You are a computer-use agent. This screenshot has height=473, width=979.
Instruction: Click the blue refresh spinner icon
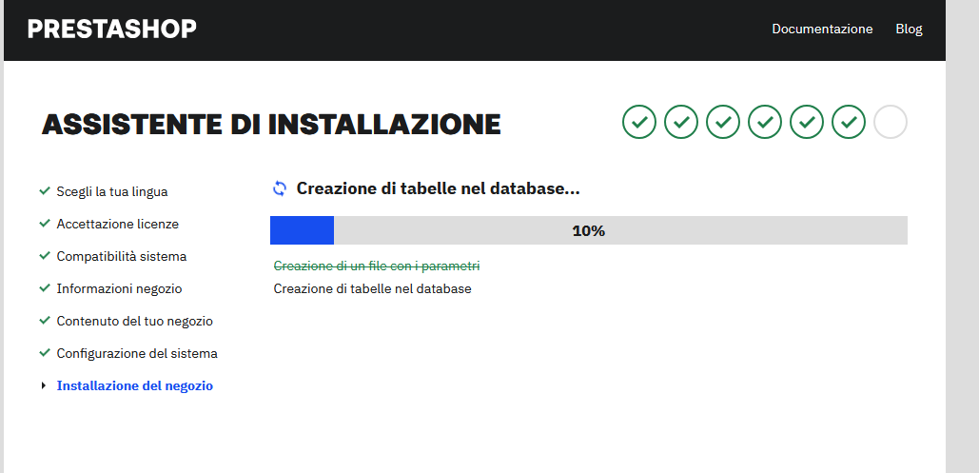[x=280, y=188]
